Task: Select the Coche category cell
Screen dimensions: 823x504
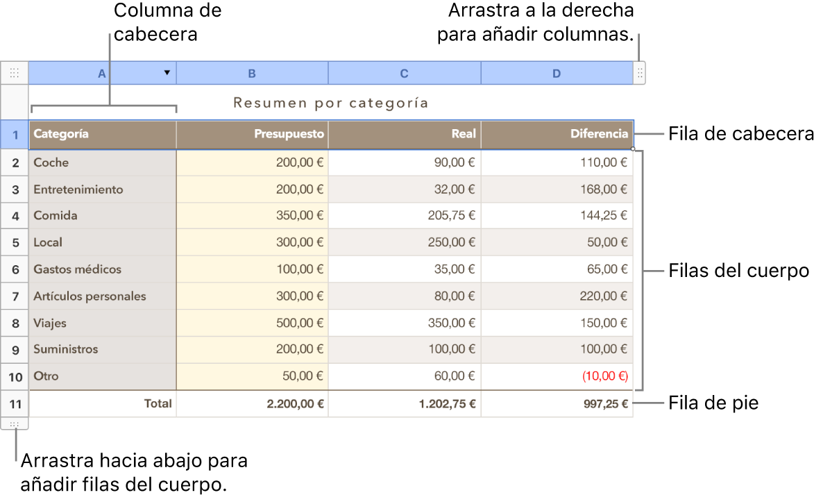Action: click(x=102, y=162)
